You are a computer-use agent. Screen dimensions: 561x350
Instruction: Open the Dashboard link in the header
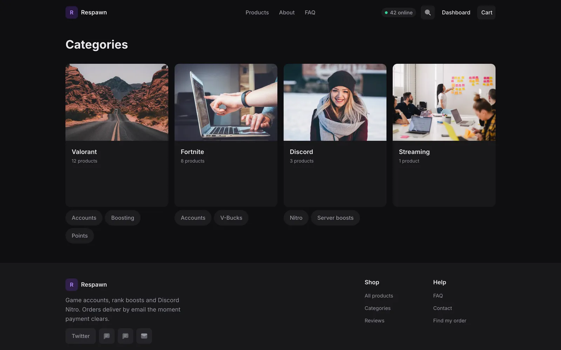(456, 13)
